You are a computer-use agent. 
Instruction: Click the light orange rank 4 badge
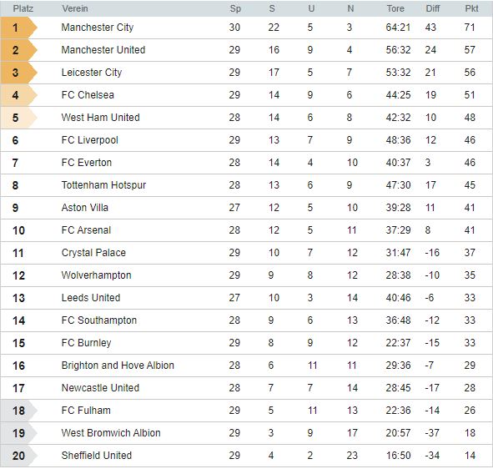pyautogui.click(x=19, y=95)
